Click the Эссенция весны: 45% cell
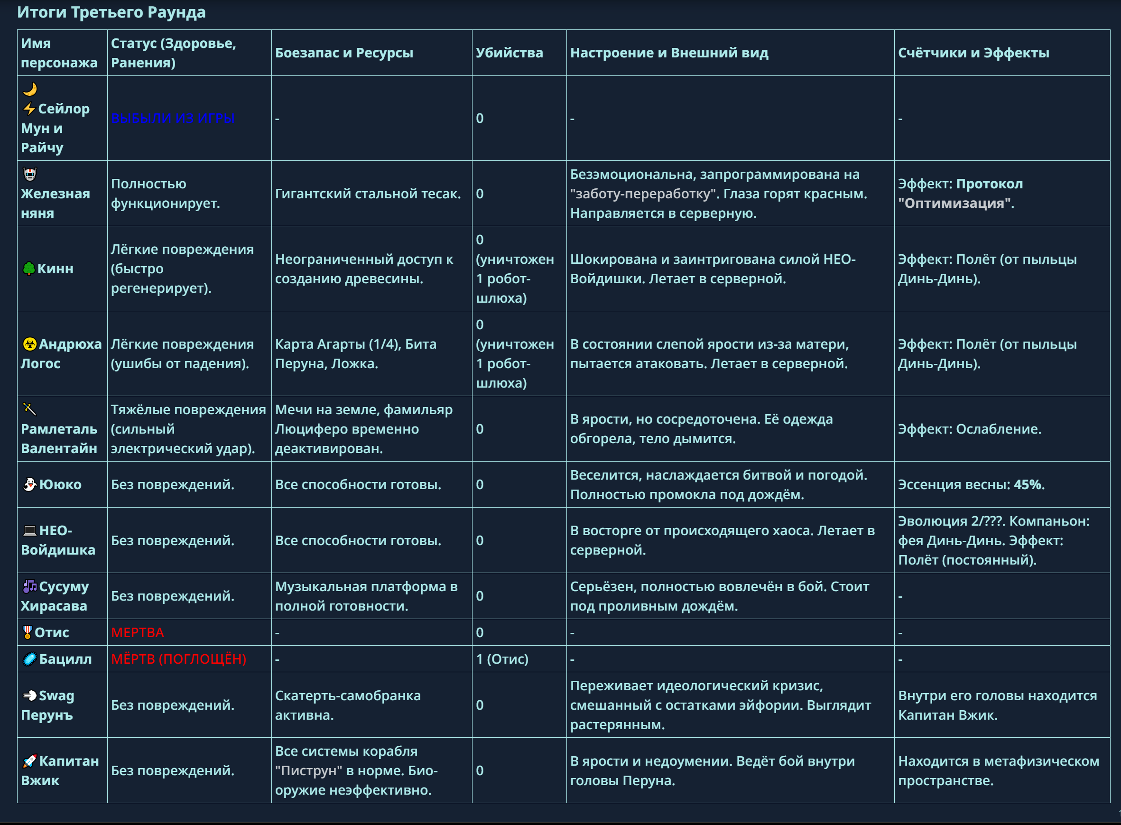 click(x=971, y=485)
